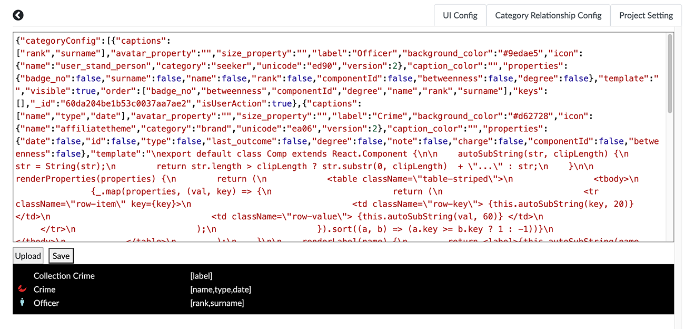
Task: Go to the Project Setting tab
Action: [x=646, y=15]
